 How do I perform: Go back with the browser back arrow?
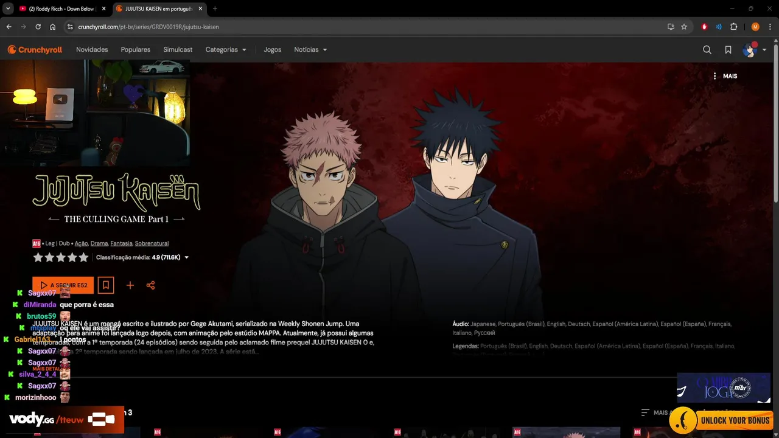coord(9,27)
